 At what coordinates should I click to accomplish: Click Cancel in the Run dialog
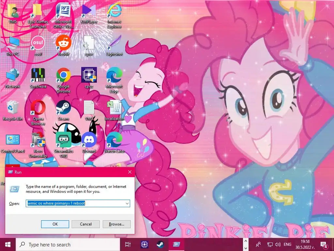click(86, 224)
